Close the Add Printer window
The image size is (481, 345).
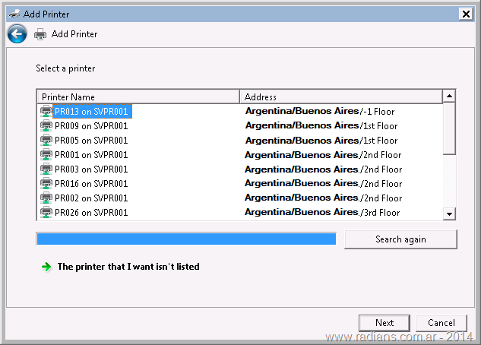point(465,14)
